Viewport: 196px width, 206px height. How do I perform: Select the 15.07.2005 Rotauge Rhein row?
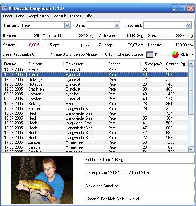[95, 104]
